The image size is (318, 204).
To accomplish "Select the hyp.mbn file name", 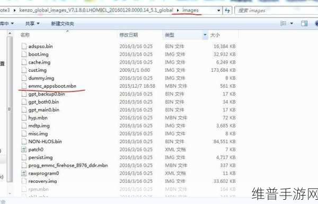I will 38,118.
